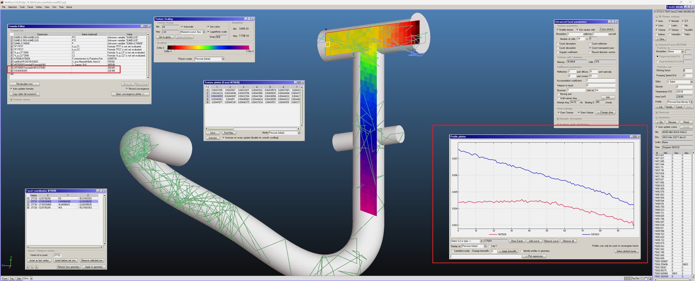Toggle the Auto update scene checkbox
Image resolution: width=695 pixels, height=281 pixels.
coord(657,127)
